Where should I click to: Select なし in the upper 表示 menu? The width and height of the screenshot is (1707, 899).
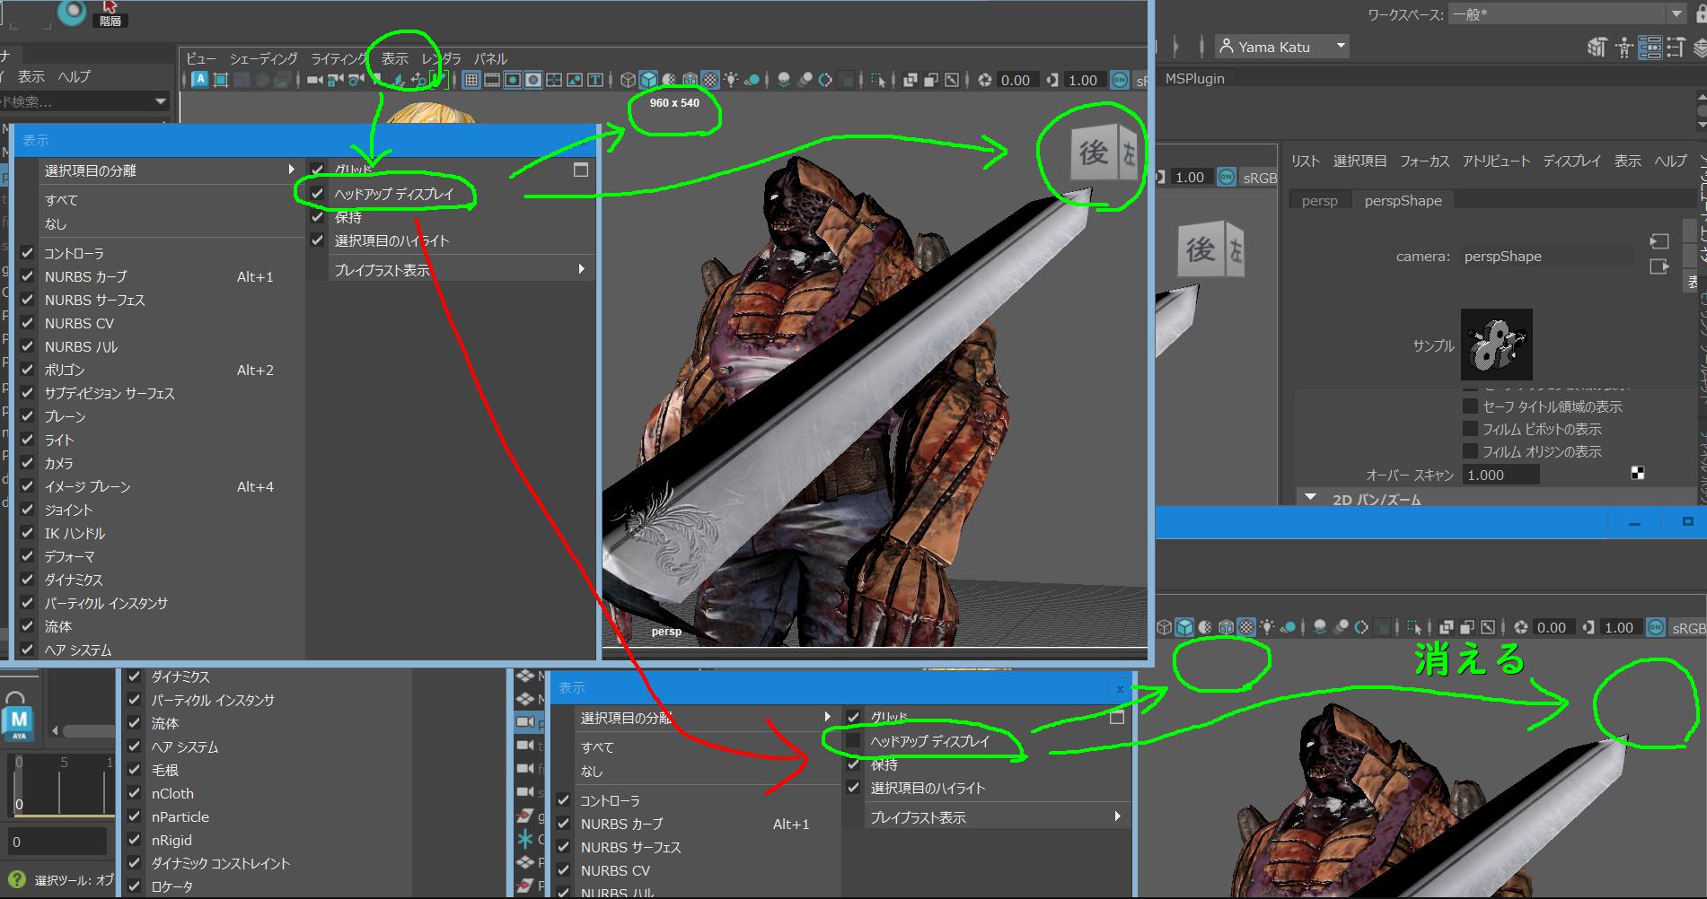(56, 223)
